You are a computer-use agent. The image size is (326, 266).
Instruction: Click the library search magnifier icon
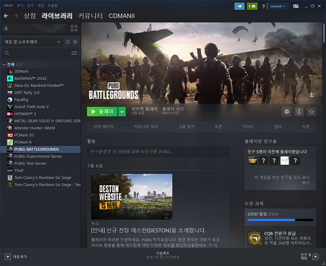coord(7,53)
